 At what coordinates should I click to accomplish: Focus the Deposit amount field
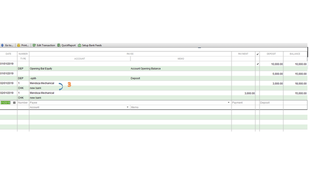[x=271, y=102]
